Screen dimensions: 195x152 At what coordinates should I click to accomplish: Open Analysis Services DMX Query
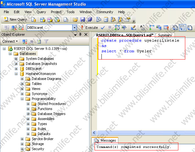50,19
